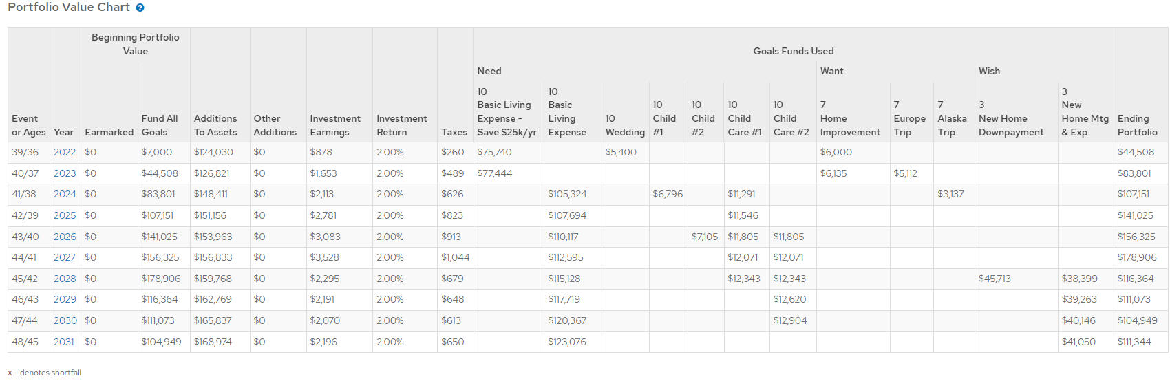The height and width of the screenshot is (381, 1170).
Task: Open the 2022 year link
Action: pos(65,152)
